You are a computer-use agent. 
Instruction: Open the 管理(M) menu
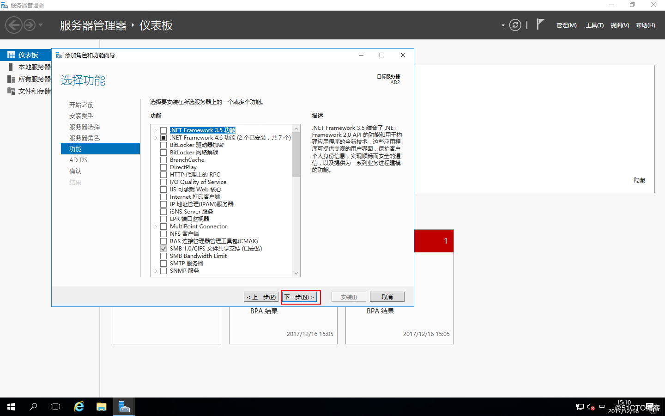point(567,25)
